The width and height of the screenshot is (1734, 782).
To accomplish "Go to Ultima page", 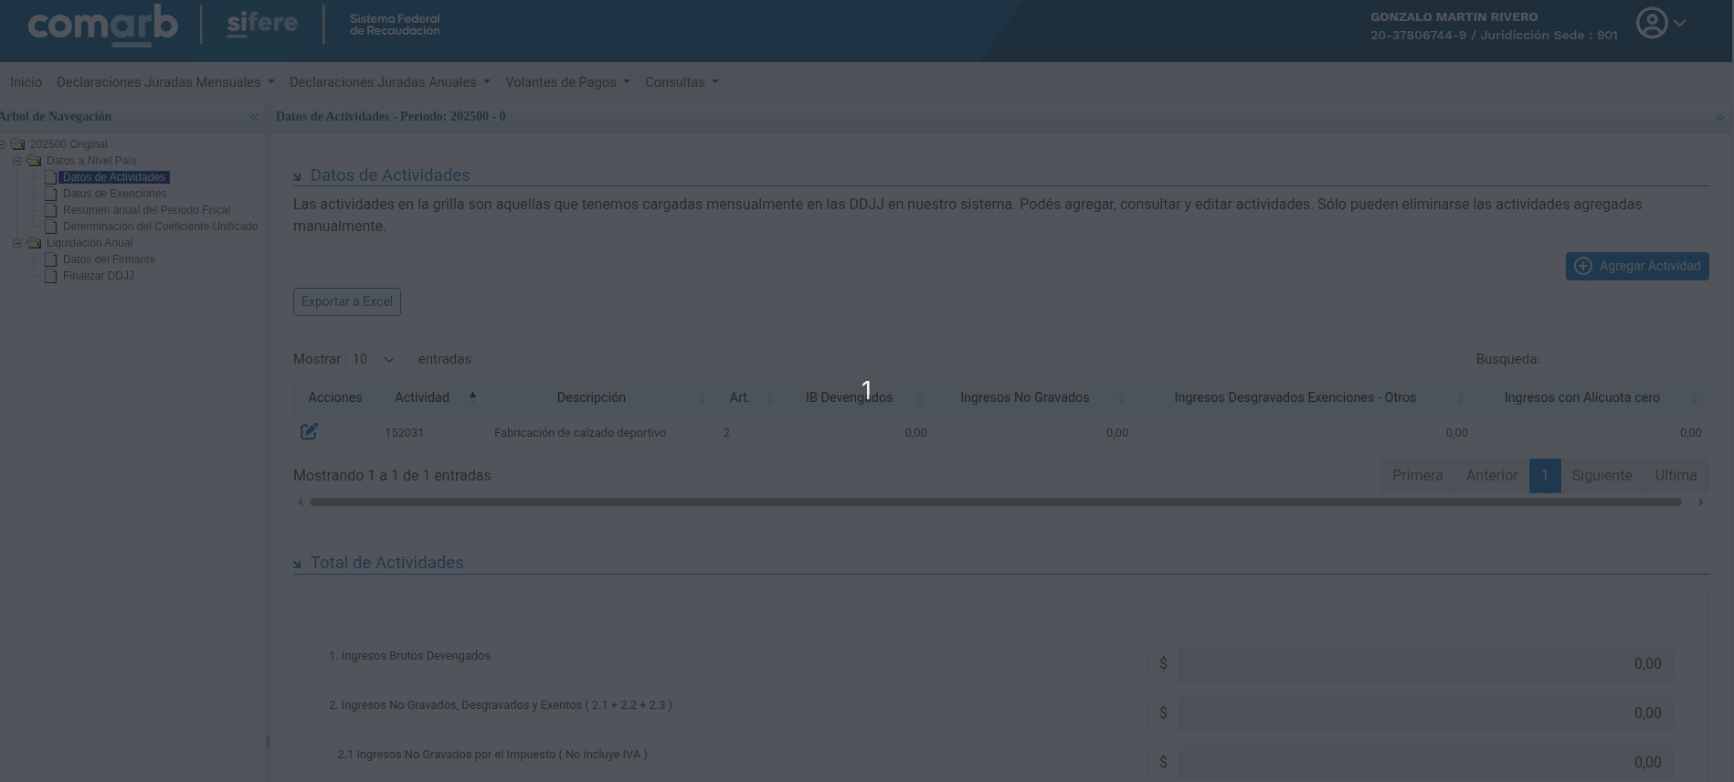I will 1676,476.
